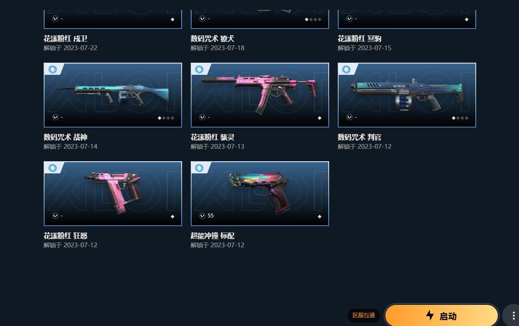Click the 区服互通 label badge
The height and width of the screenshot is (326, 519).
(x=364, y=316)
